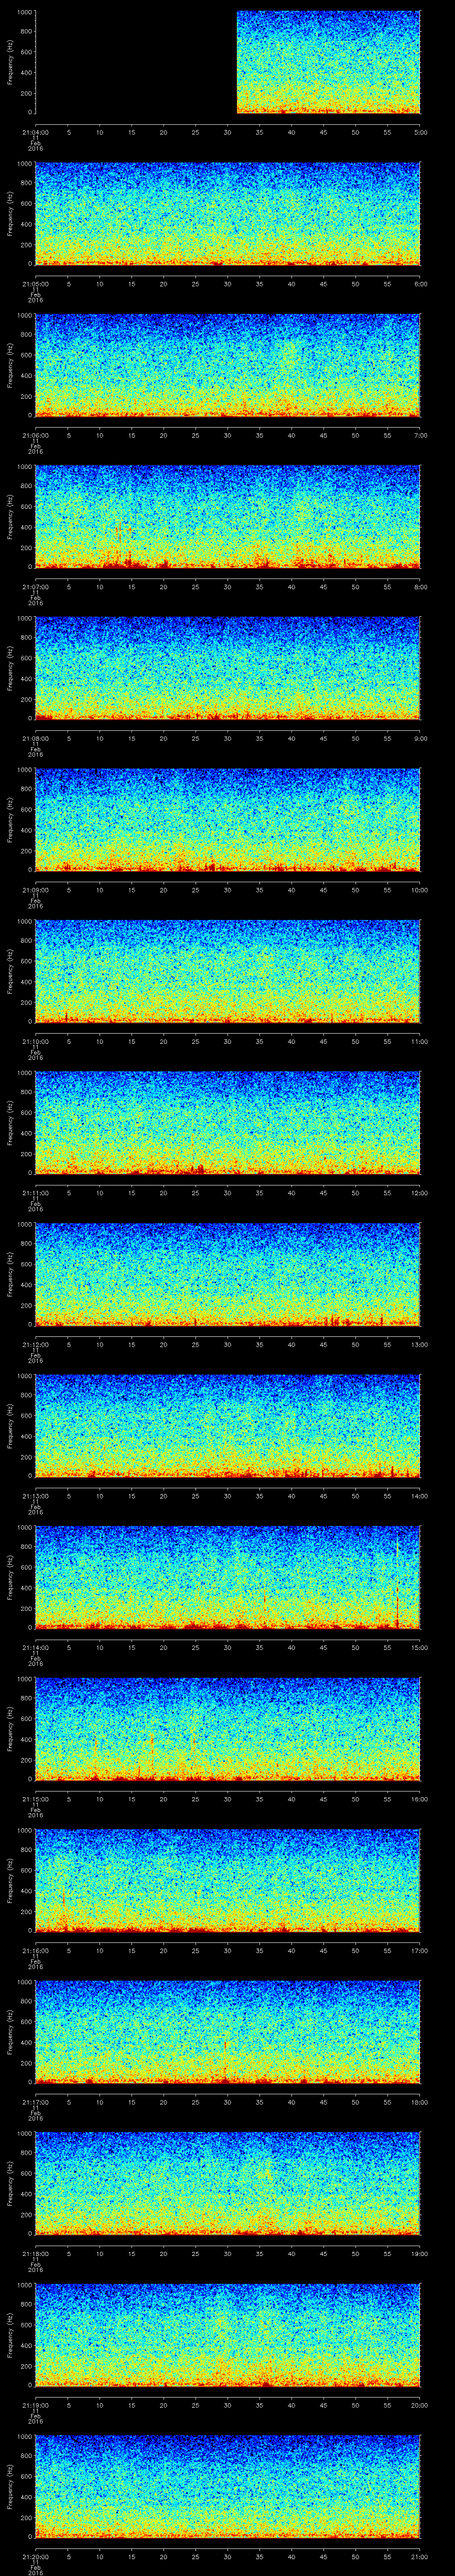Image resolution: width=455 pixels, height=2576 pixels.
Task: Click the spectrogram panel starting at 21:11:00
Action: point(227,1123)
